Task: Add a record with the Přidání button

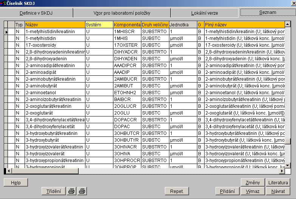Action: 227,191
